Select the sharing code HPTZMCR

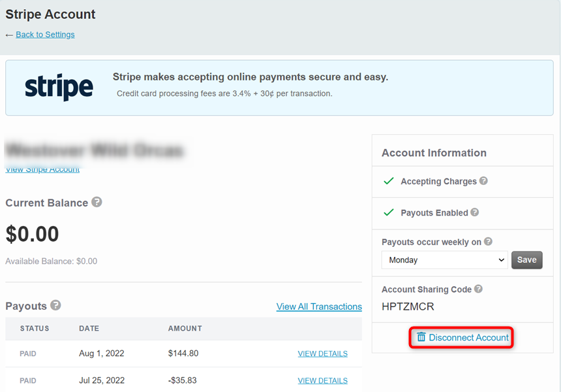[408, 306]
